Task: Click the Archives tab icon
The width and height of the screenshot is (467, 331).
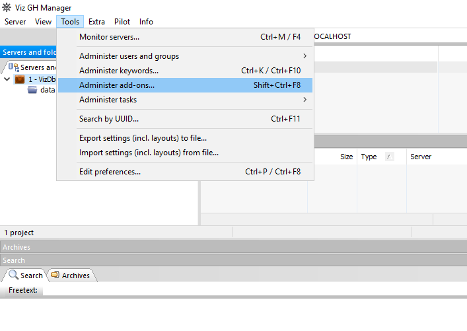Action: click(x=55, y=275)
